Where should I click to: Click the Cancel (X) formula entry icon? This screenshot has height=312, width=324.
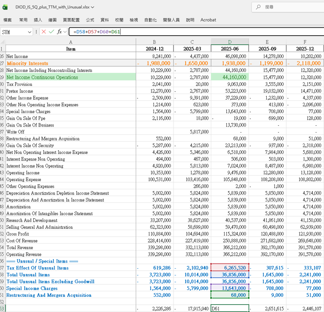pyautogui.click(x=44, y=32)
